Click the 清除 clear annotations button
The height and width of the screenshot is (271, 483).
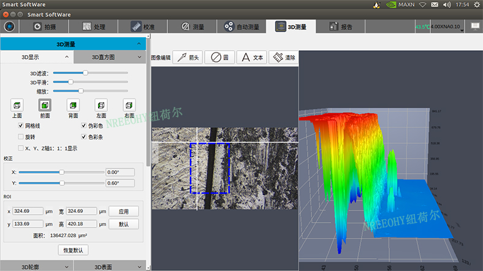(x=284, y=57)
